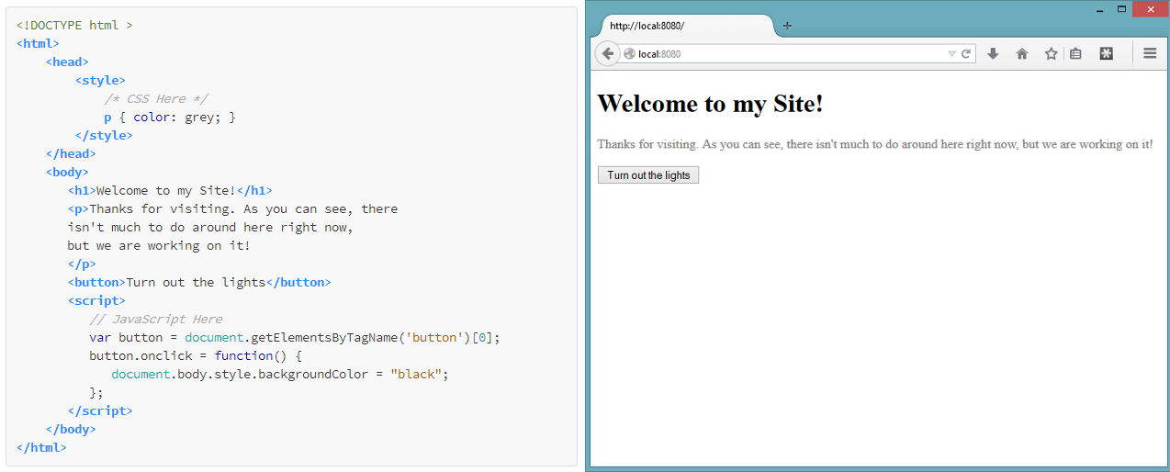Click the closing '</style>' tag line
Screen dimensions: 1170x472
click(104, 136)
